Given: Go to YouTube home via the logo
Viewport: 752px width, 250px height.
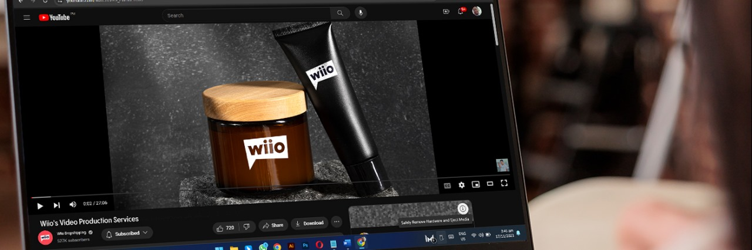Looking at the screenshot, I should point(54,18).
